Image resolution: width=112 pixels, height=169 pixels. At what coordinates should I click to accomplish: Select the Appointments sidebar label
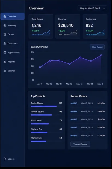click(x=14, y=53)
